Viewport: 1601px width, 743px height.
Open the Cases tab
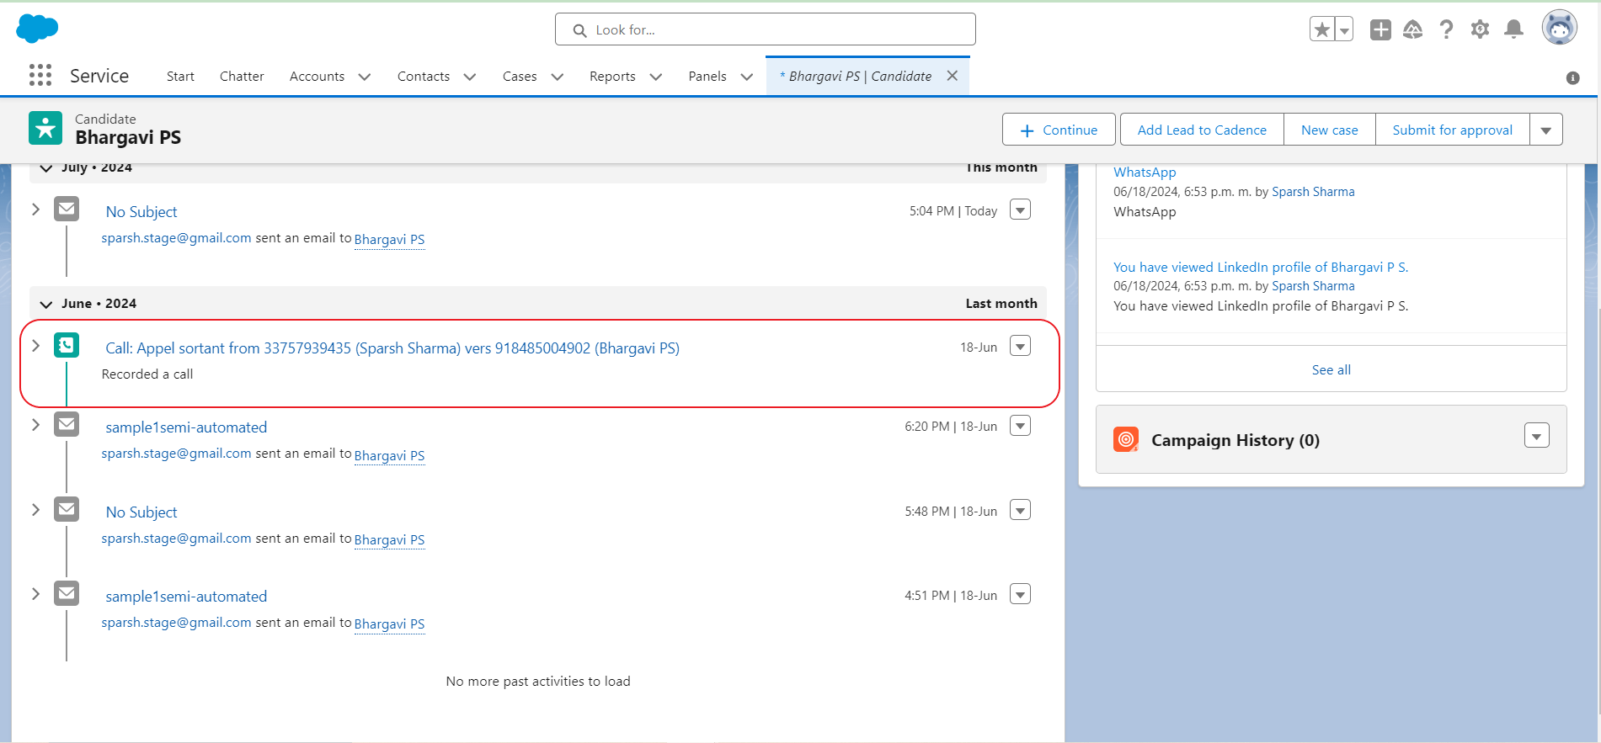(520, 77)
